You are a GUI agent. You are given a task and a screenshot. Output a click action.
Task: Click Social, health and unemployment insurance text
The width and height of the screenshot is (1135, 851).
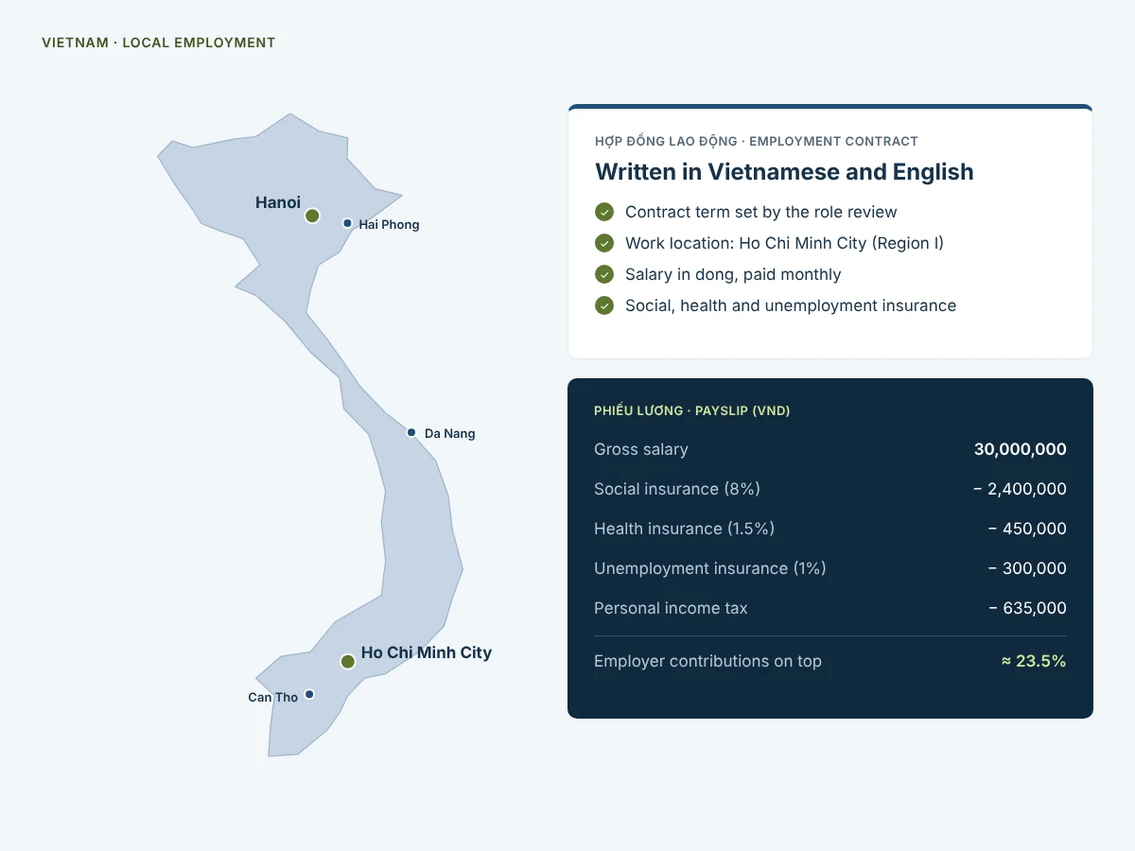point(791,305)
